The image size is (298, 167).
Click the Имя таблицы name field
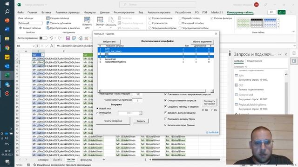pyautogui.click(x=30, y=23)
